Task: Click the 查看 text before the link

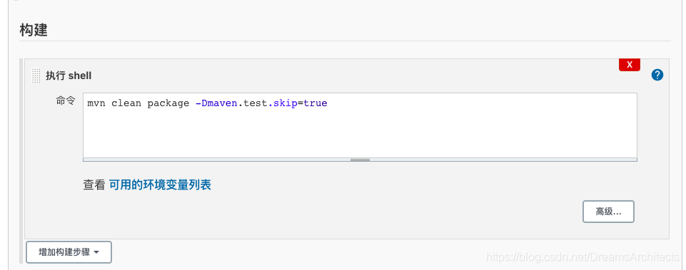Action: coord(94,185)
